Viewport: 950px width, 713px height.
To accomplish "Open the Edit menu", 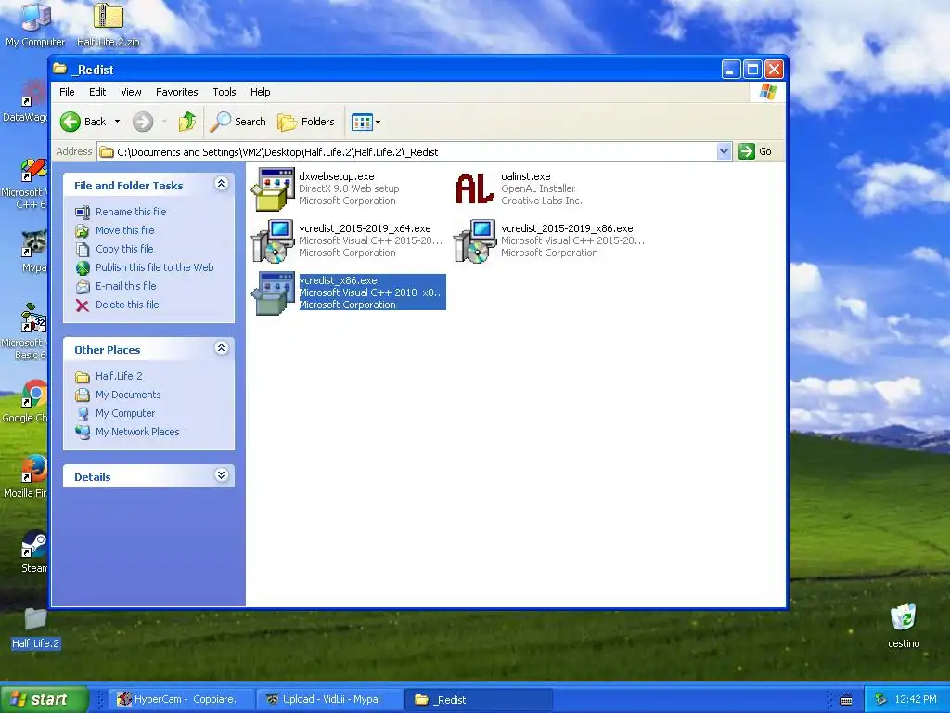I will click(x=97, y=92).
